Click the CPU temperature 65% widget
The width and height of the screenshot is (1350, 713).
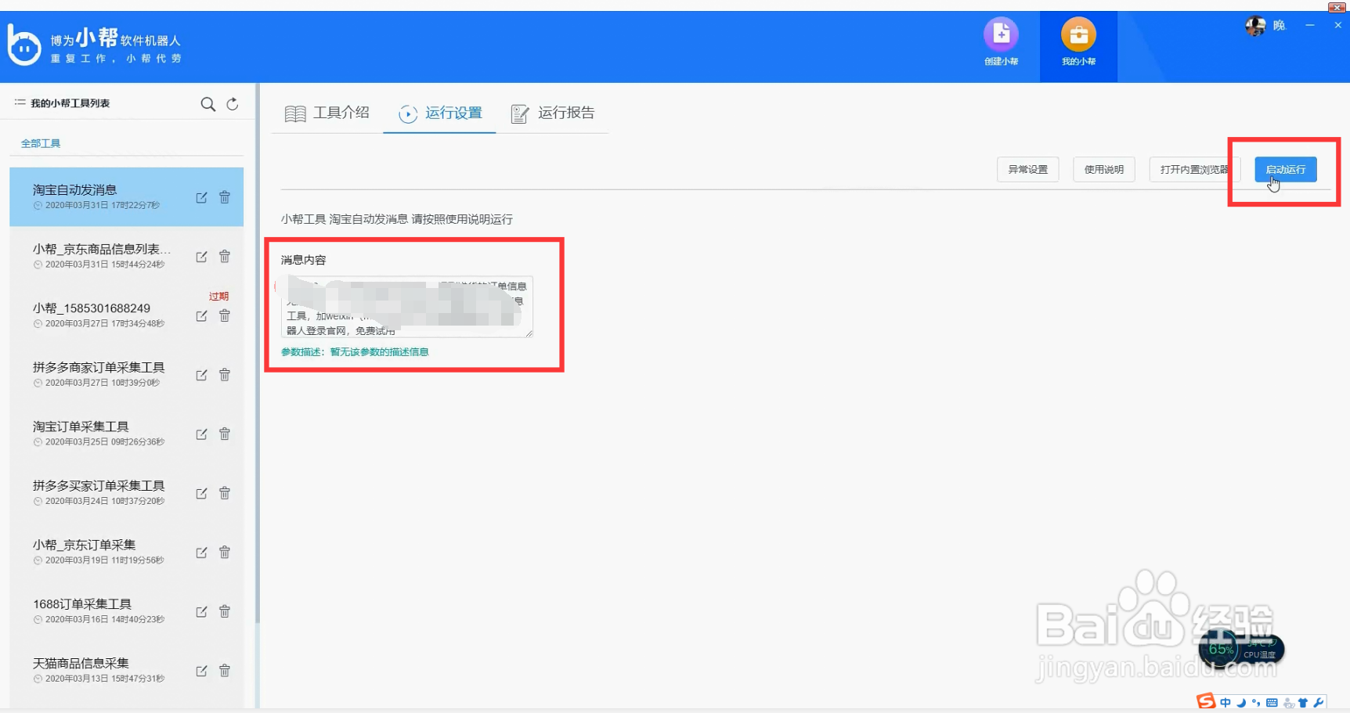click(1240, 649)
